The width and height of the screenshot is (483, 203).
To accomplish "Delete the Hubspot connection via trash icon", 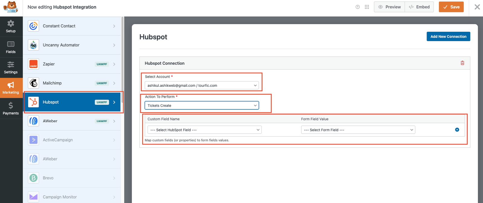I will 462,63.
